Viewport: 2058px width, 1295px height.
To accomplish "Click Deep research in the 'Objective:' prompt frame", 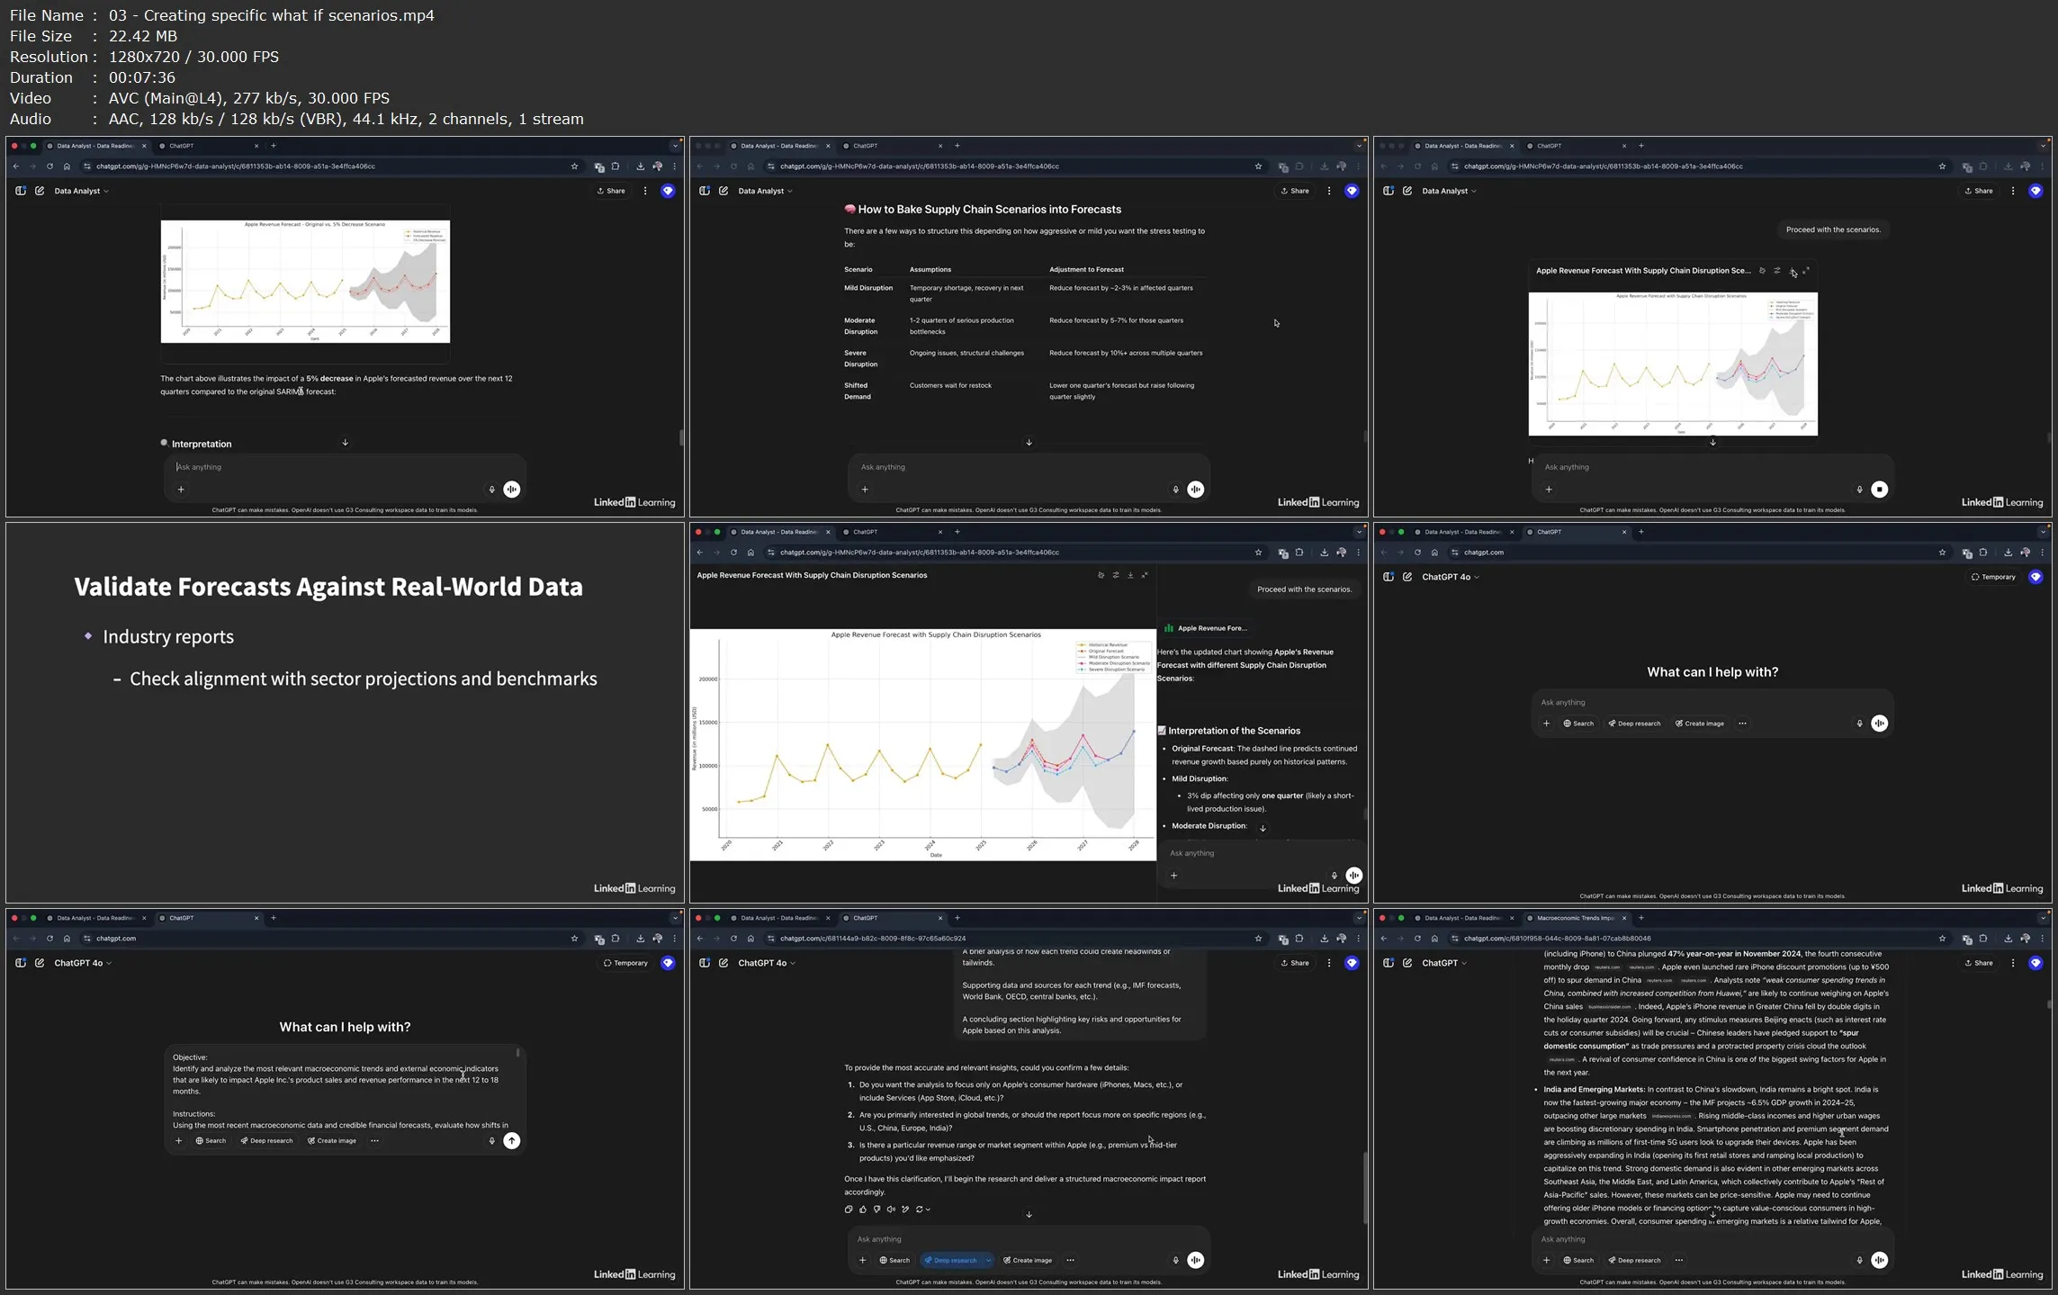I will click(x=266, y=1140).
